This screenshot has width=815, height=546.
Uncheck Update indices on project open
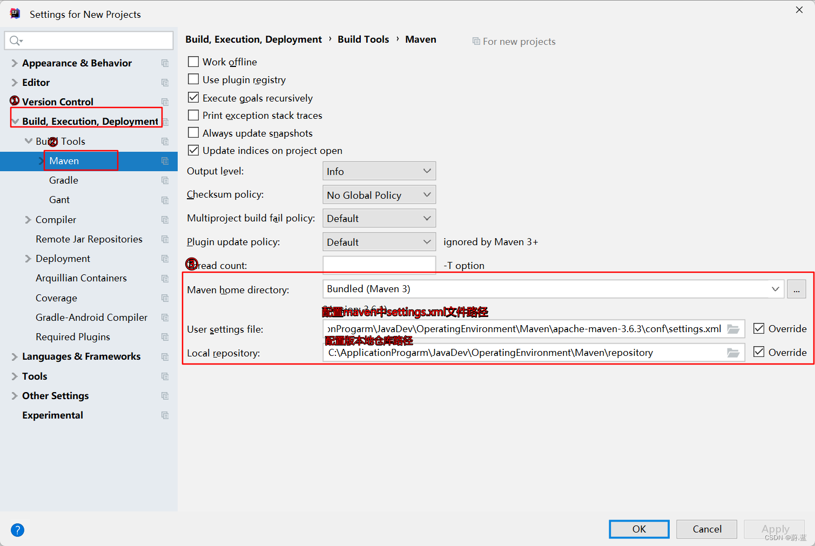coord(193,150)
